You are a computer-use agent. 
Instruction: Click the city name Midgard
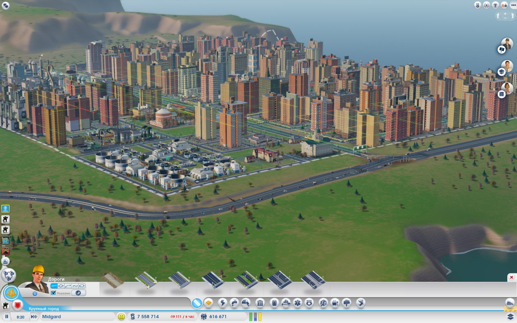51,317
